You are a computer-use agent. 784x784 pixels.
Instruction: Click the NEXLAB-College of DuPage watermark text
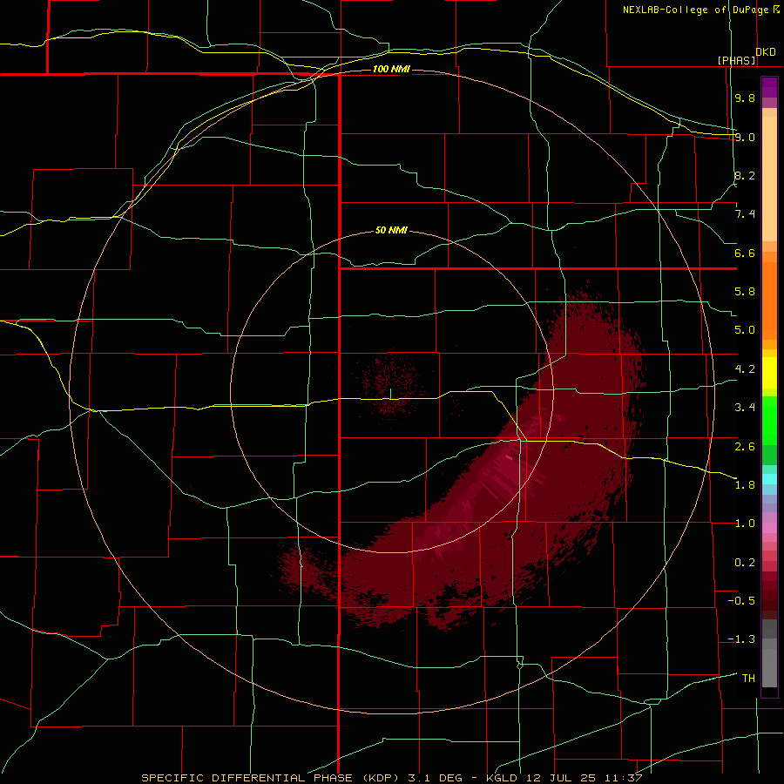[700, 10]
